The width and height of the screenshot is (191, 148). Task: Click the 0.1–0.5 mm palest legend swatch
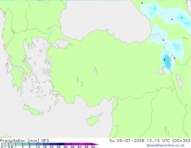tap(5, 144)
